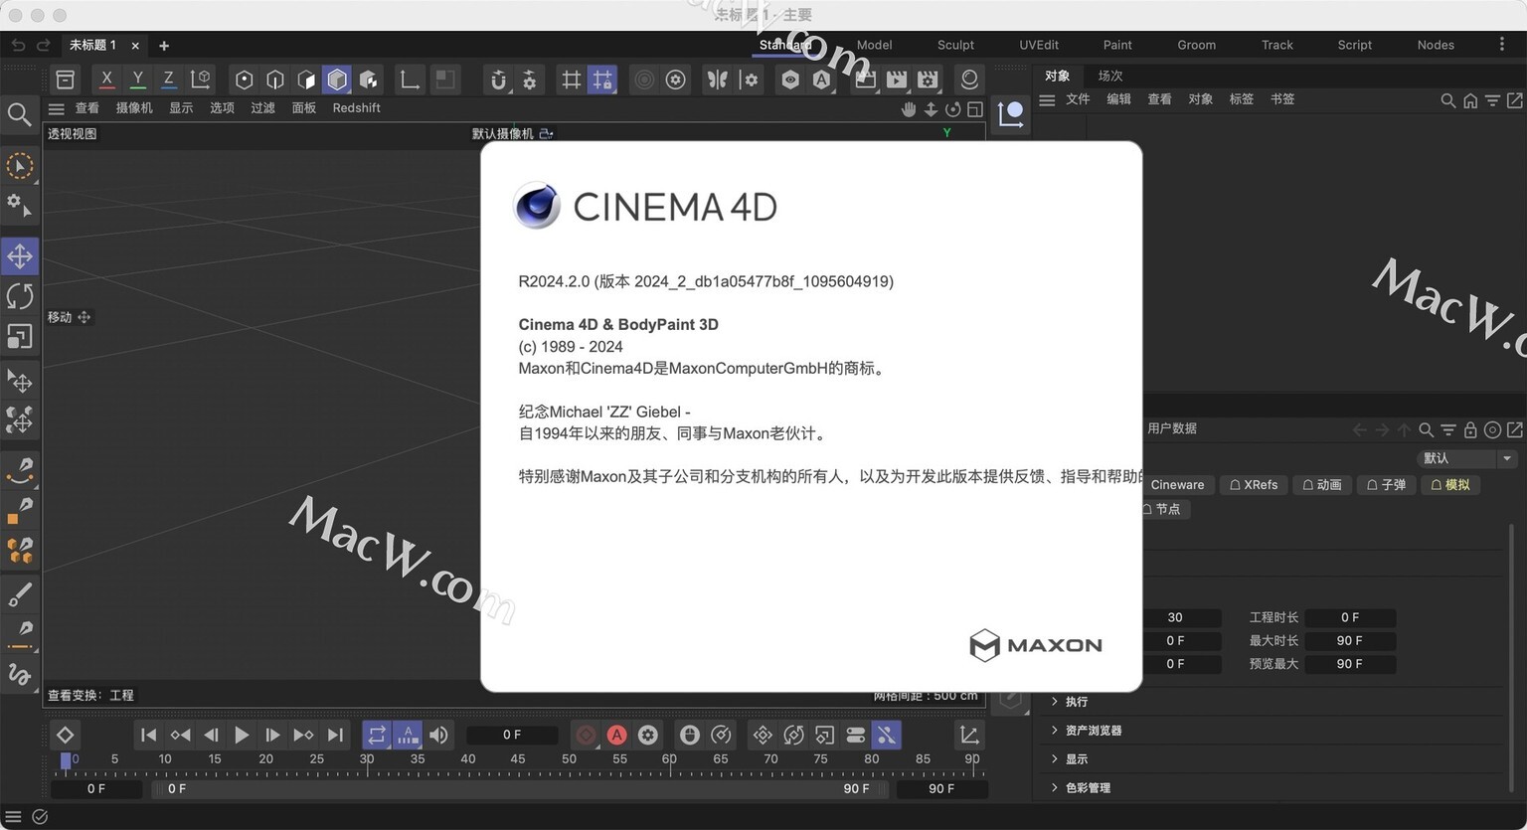Open the Symmetry butterfly icon
This screenshot has height=830, width=1527.
coord(717,80)
